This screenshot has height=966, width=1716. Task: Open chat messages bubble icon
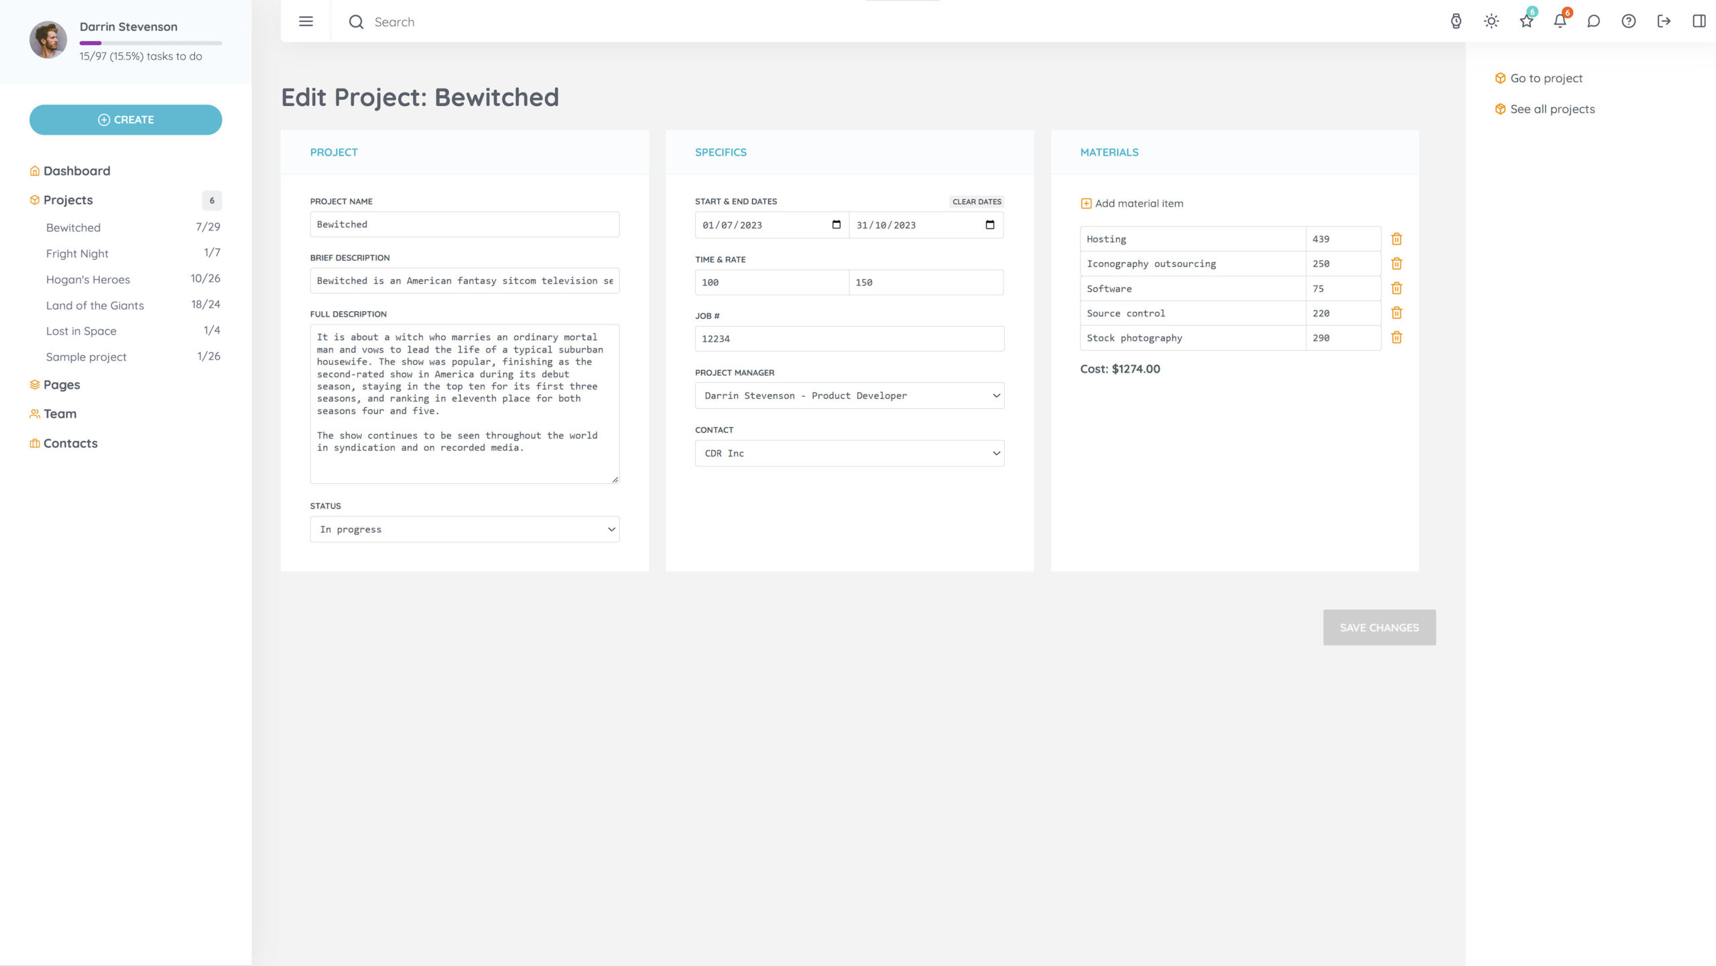point(1594,21)
